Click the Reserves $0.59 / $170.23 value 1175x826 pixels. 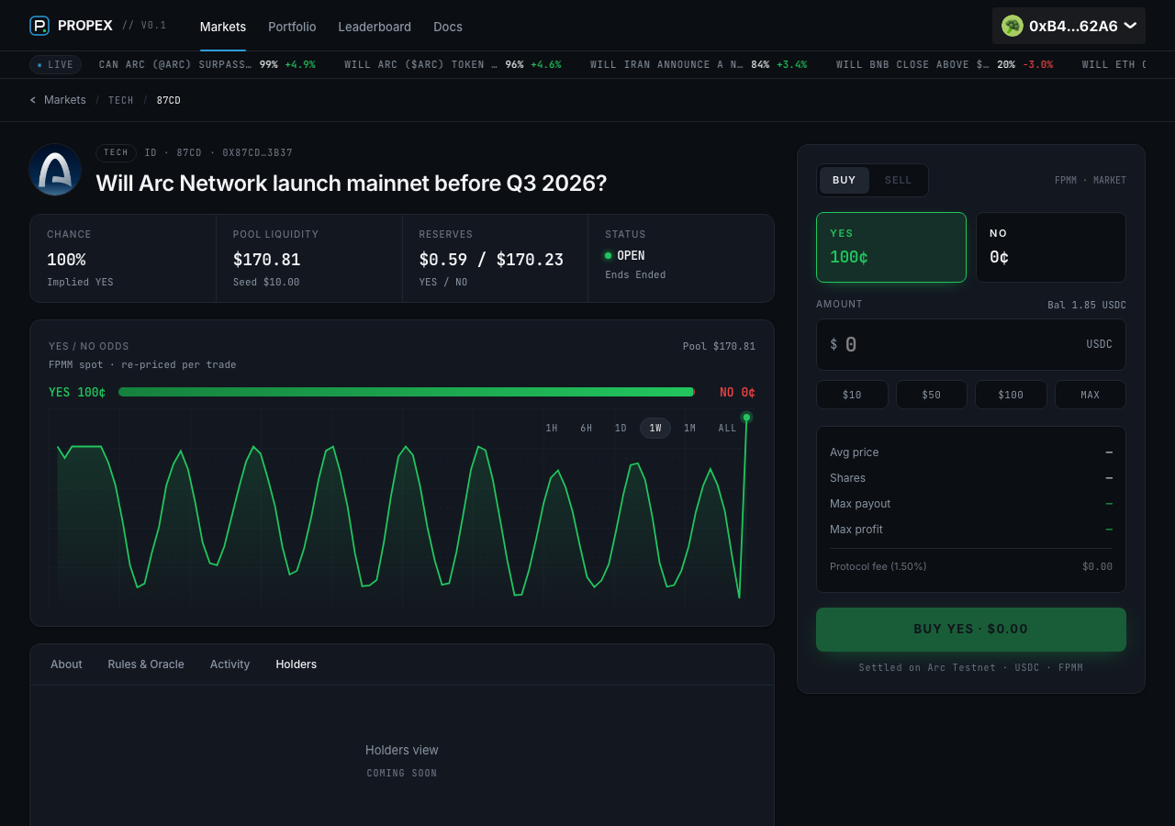tap(491, 260)
